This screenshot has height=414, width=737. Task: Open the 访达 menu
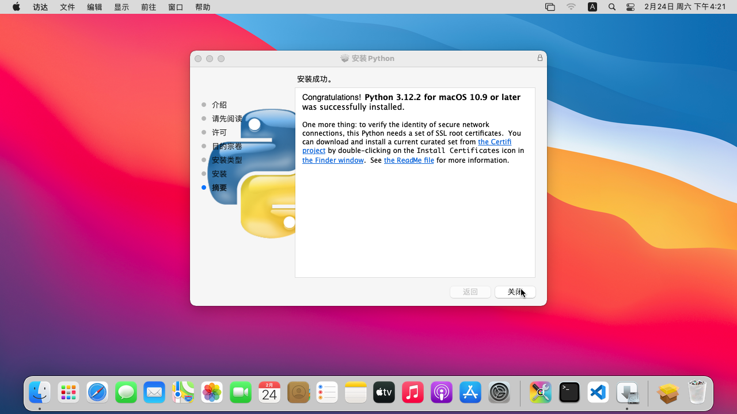(x=40, y=7)
